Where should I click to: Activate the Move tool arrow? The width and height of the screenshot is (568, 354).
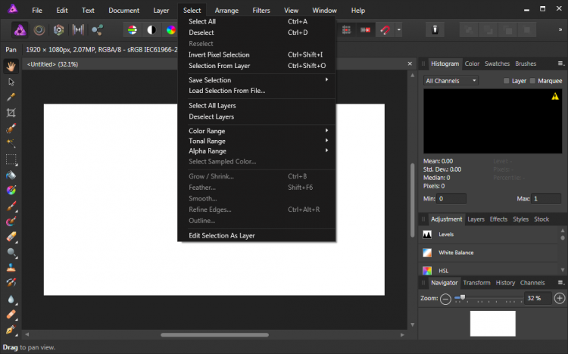coord(11,82)
